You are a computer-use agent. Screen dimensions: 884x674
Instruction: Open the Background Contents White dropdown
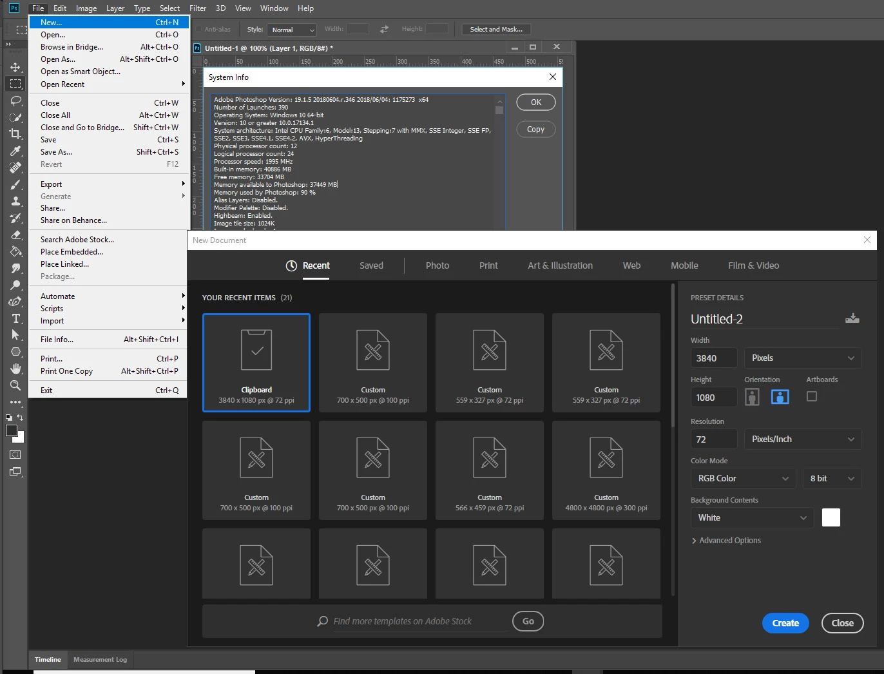(752, 517)
